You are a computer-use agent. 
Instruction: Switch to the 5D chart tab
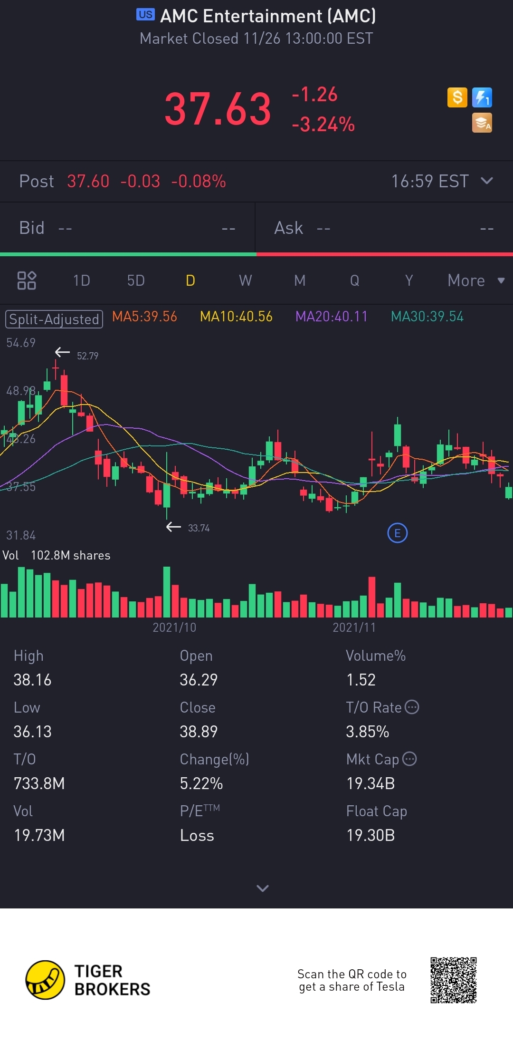pyautogui.click(x=136, y=280)
